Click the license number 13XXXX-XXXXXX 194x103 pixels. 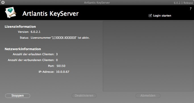[64, 38]
